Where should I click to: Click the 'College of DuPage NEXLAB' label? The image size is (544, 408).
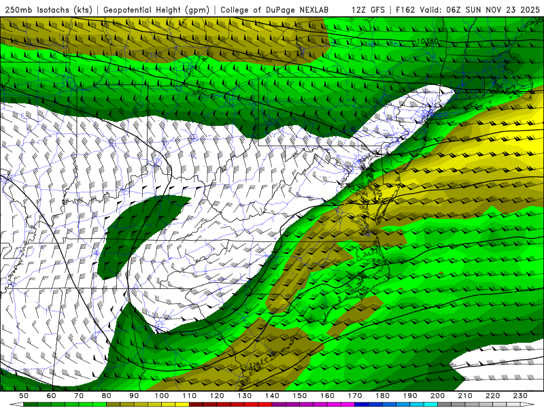(x=274, y=10)
